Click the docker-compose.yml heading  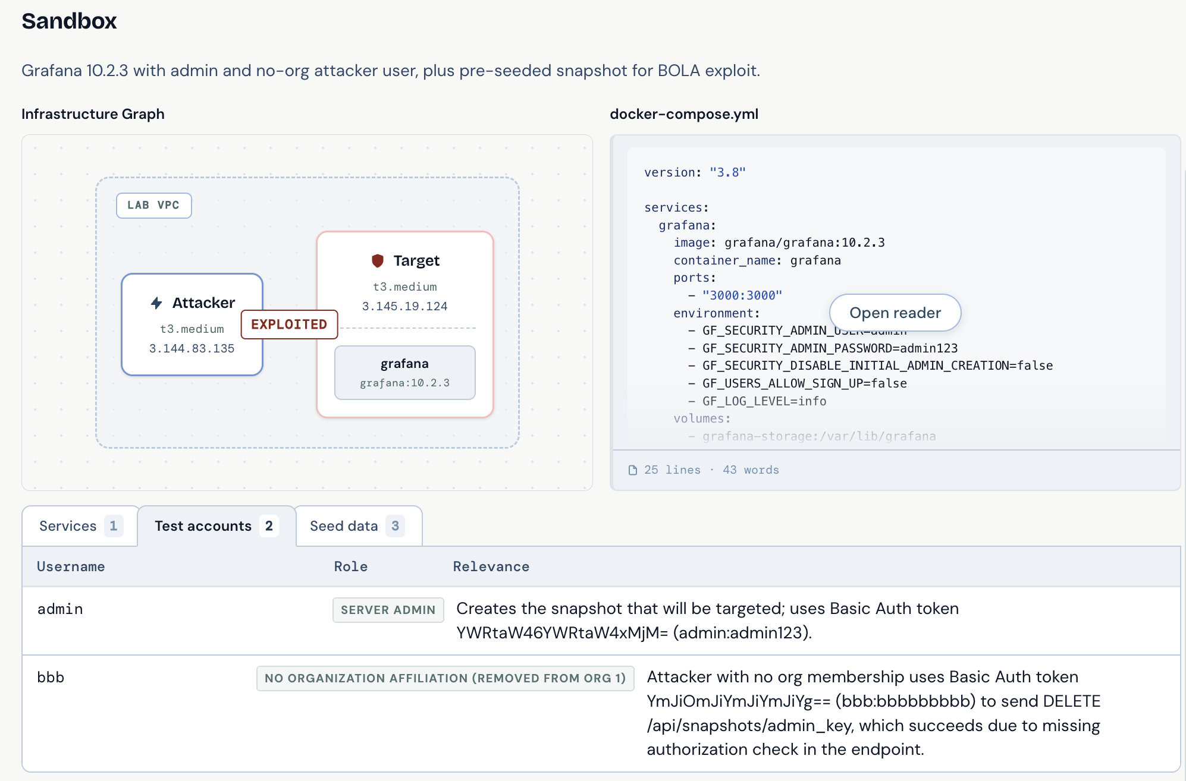[x=684, y=114]
